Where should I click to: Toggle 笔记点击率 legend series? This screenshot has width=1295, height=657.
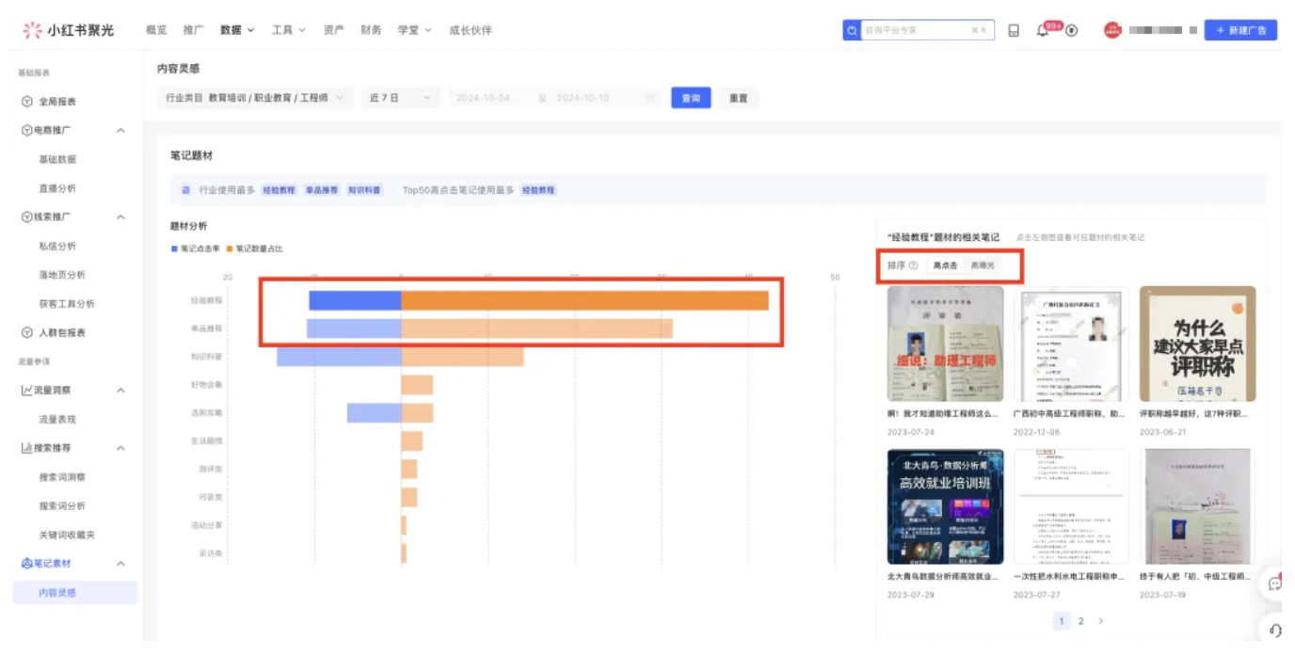point(196,248)
